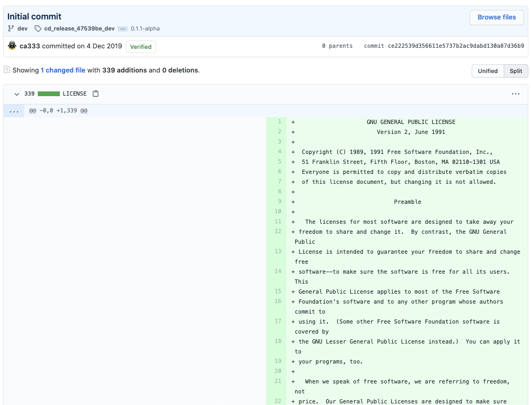Click the file diff icon beside Showing
The height and width of the screenshot is (405, 531).
(7, 69)
